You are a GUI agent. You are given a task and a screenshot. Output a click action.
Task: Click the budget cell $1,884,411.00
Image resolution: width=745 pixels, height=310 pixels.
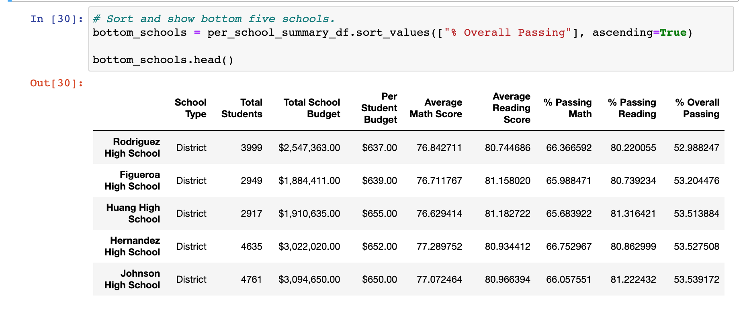(x=309, y=181)
